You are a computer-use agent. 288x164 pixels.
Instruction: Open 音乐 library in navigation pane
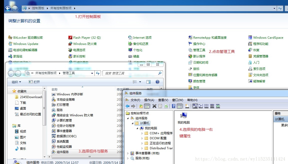[23, 149]
